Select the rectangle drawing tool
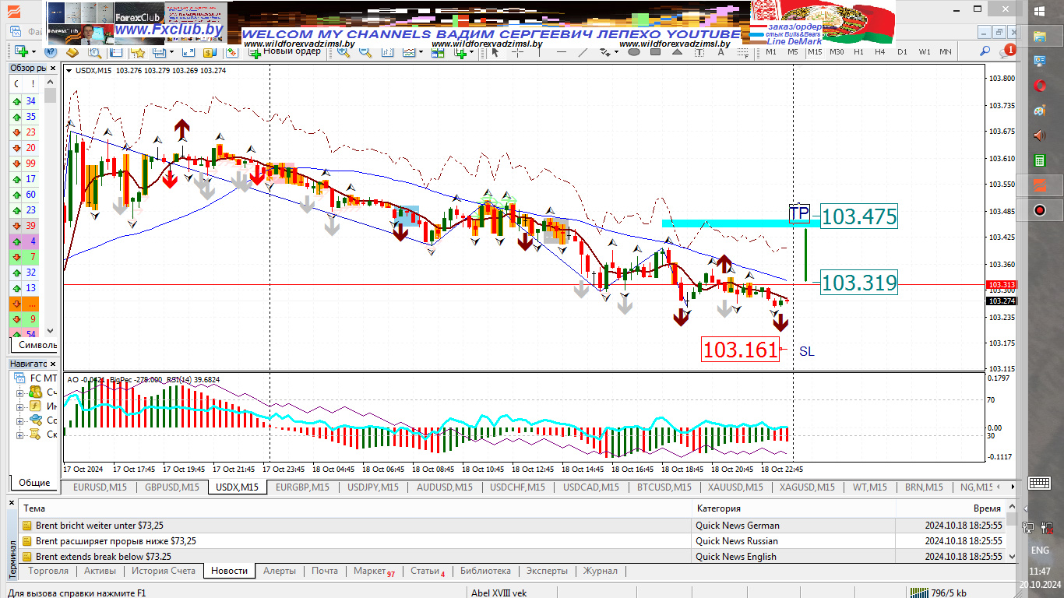This screenshot has height=598, width=1064. point(655,52)
